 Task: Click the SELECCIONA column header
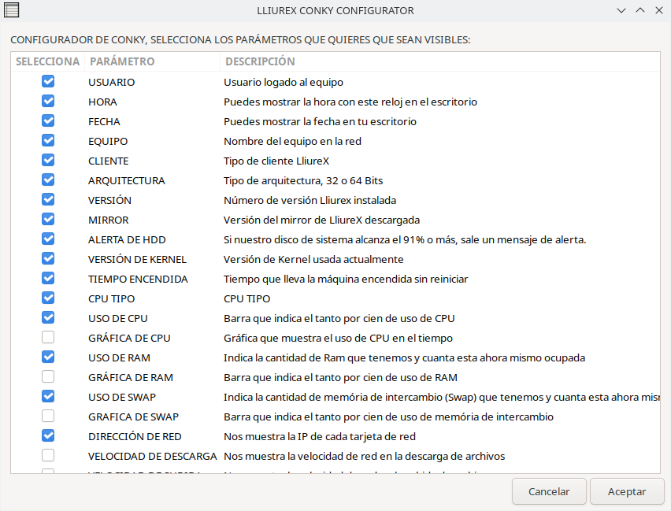tap(47, 61)
